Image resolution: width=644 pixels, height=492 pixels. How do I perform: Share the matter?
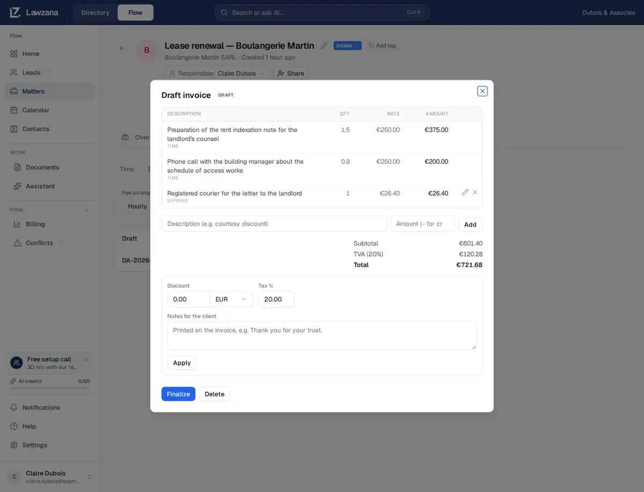(290, 74)
